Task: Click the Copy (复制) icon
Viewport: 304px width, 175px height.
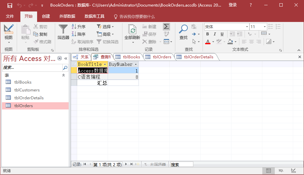Action: pyautogui.click(x=40, y=34)
